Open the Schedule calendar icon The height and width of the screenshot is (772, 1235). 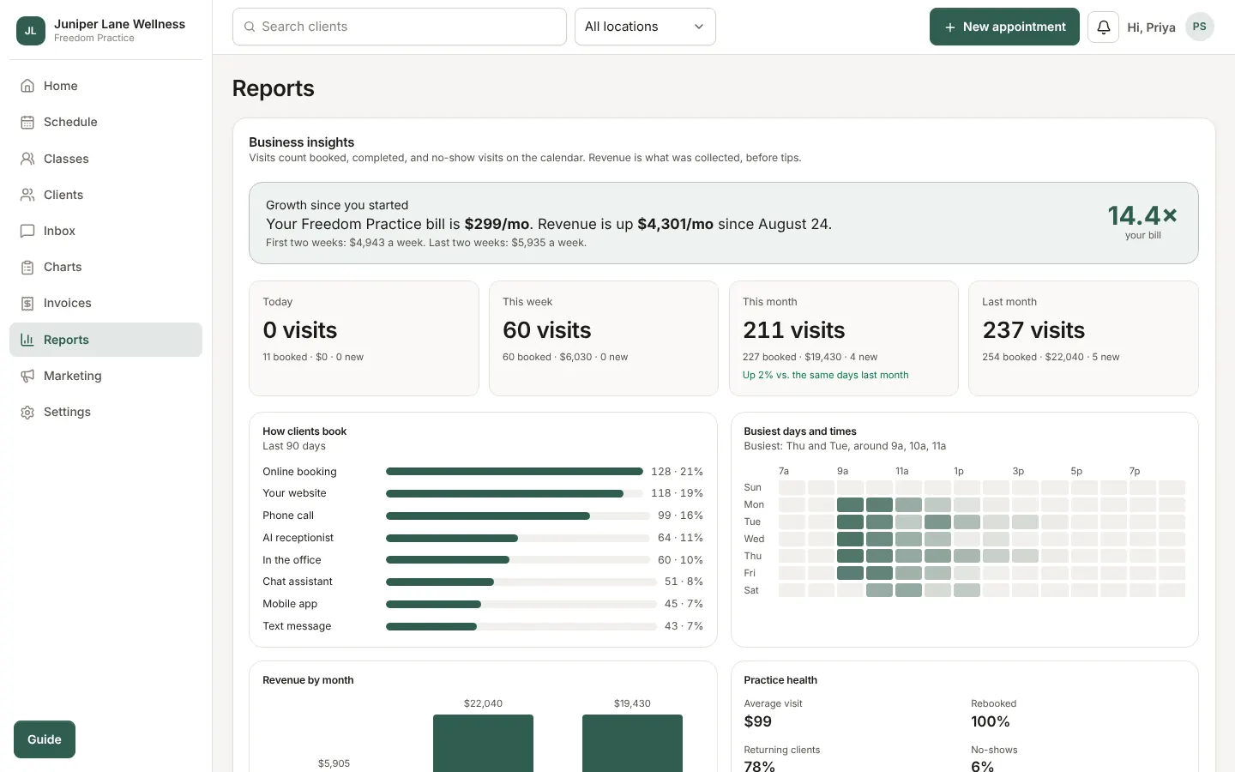coord(27,122)
